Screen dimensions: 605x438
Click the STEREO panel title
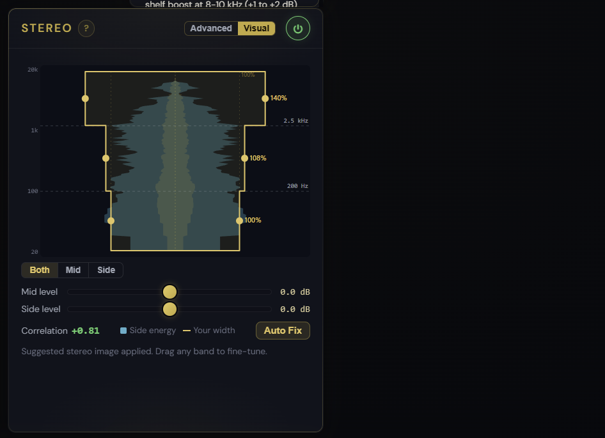click(x=47, y=28)
